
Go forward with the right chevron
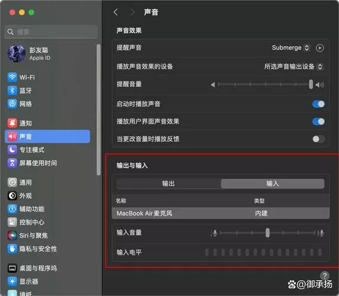point(132,12)
